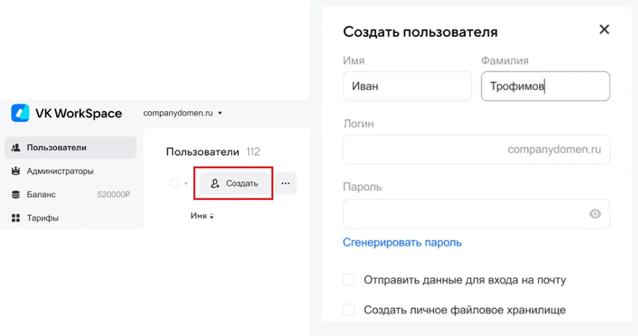Viewport: 638px width, 336px height.
Task: Show password using the eye icon
Action: coord(595,214)
